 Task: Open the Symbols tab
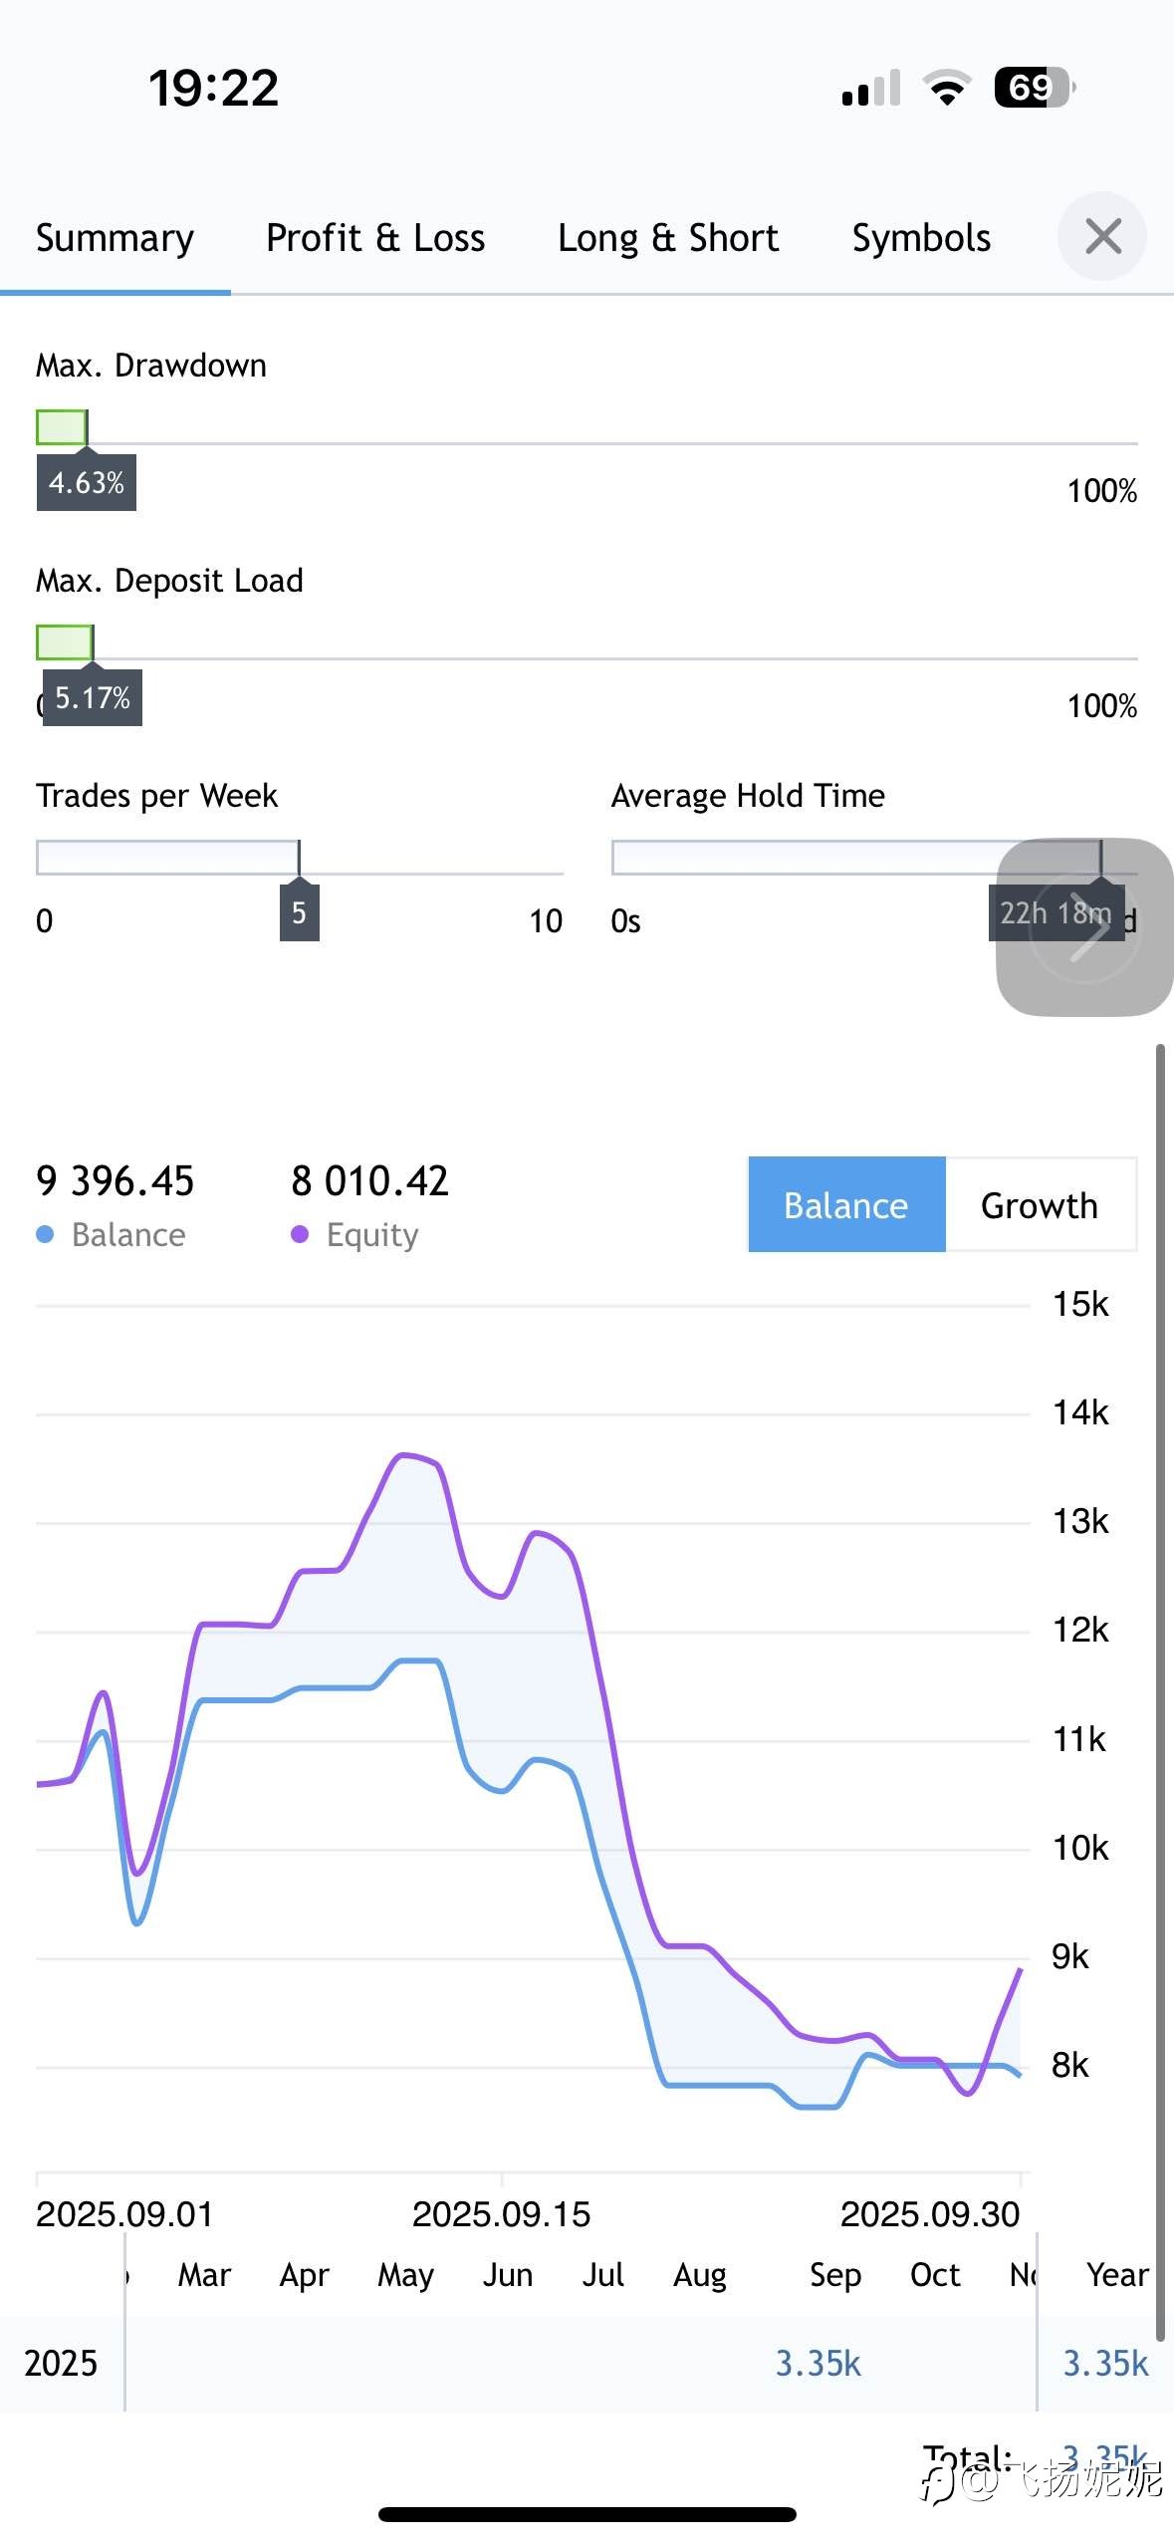[x=921, y=238]
